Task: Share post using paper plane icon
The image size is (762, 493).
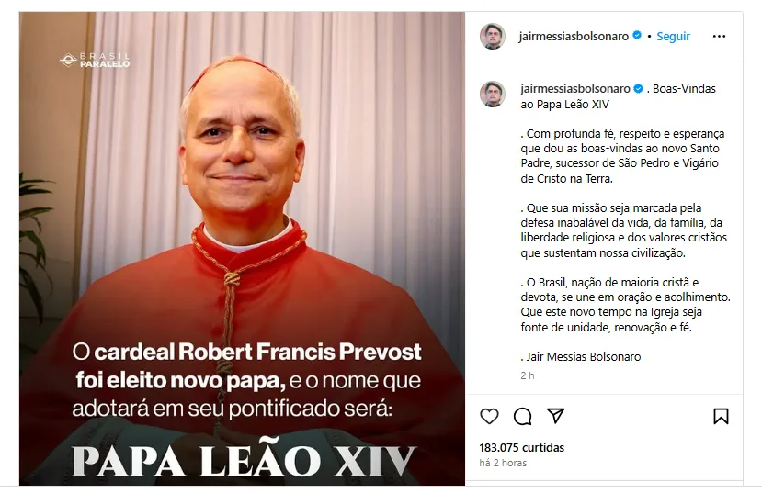Action: click(x=555, y=416)
